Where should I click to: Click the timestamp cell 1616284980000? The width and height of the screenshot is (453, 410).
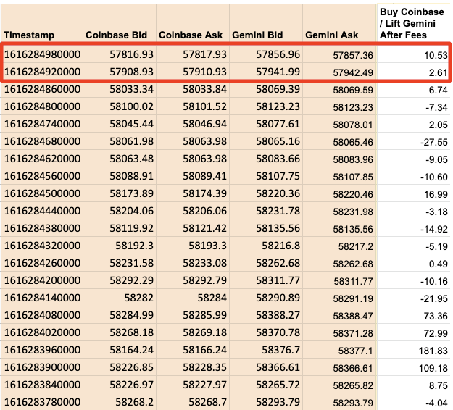pyautogui.click(x=42, y=55)
